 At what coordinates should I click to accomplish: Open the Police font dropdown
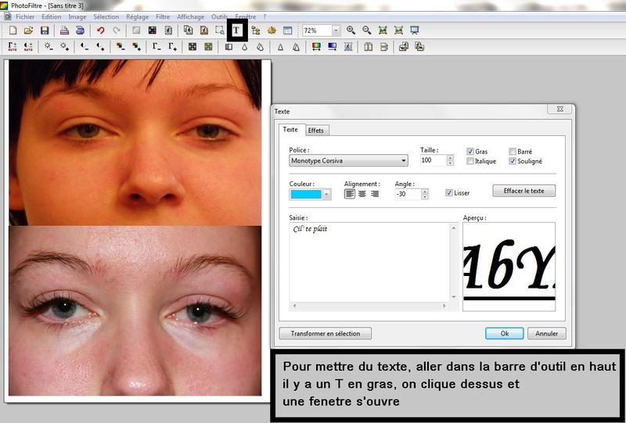403,161
